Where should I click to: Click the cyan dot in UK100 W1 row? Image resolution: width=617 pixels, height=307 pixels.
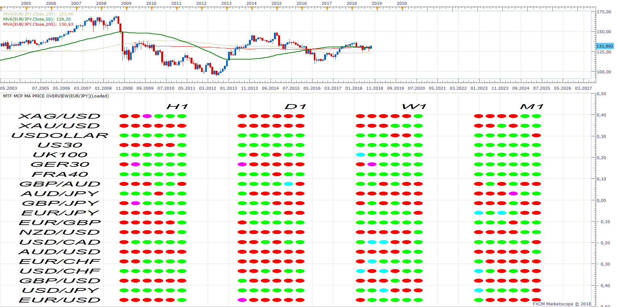pos(360,155)
